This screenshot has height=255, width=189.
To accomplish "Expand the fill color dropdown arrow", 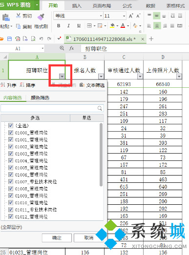I will pyautogui.click(x=117, y=26).
